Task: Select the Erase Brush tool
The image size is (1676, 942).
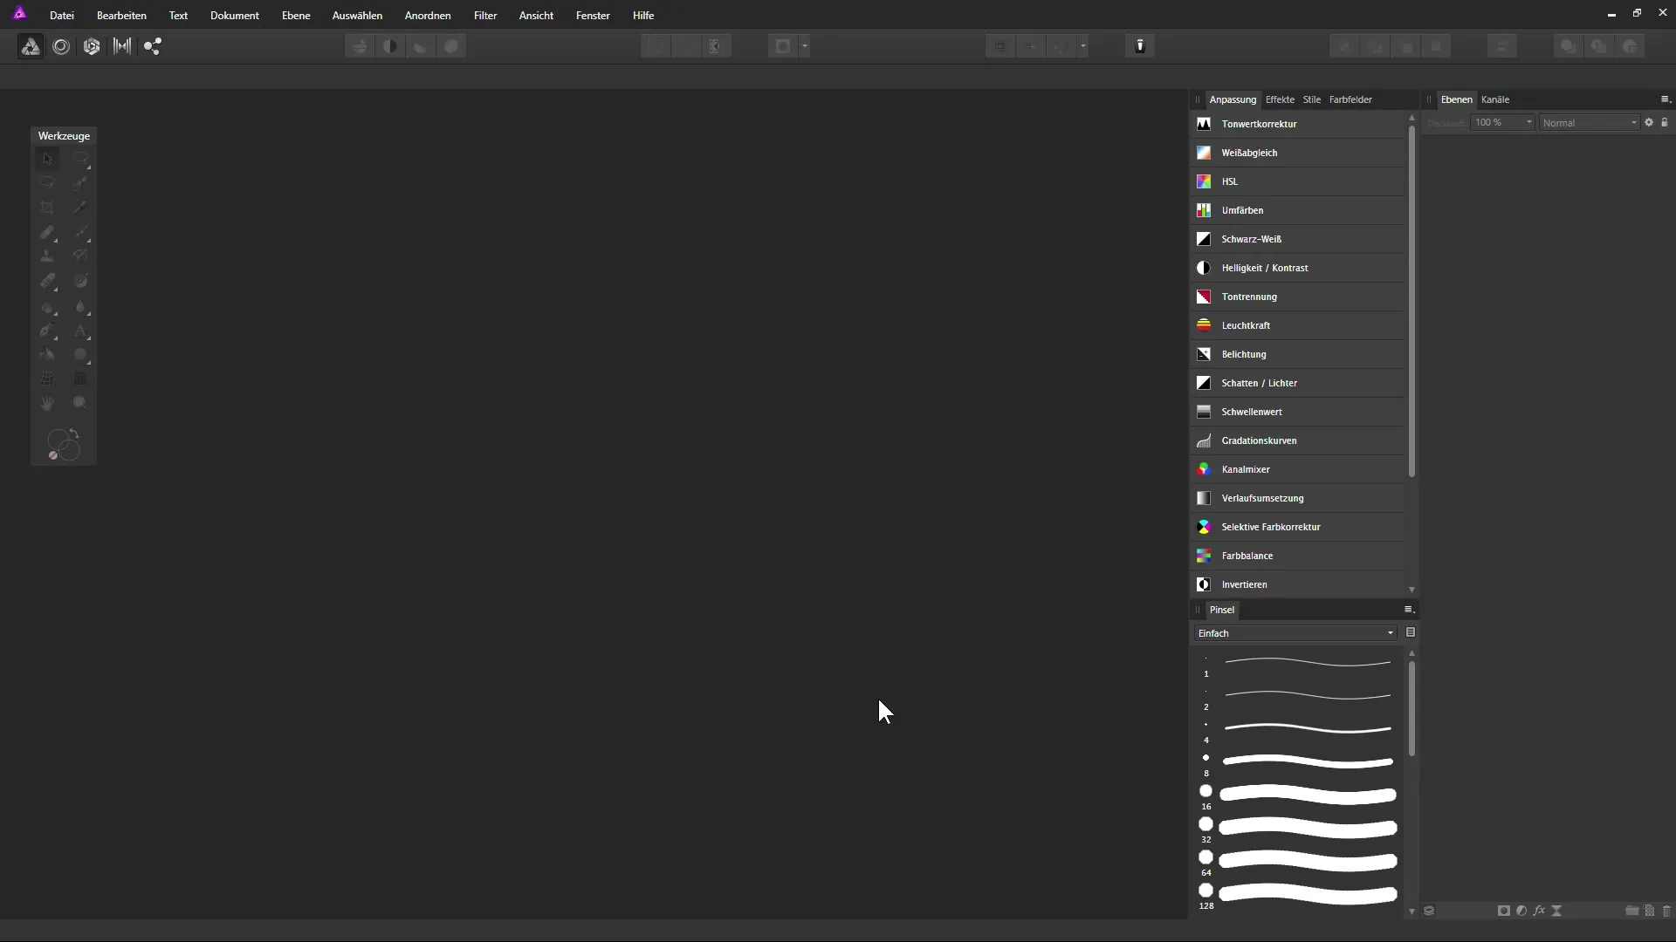Action: (47, 281)
